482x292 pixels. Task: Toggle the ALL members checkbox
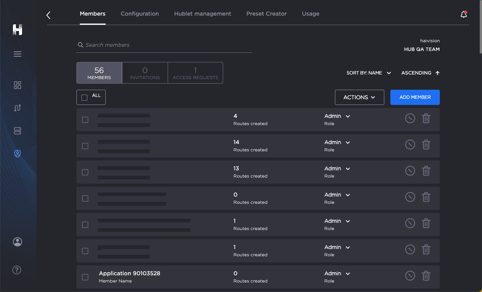[84, 97]
